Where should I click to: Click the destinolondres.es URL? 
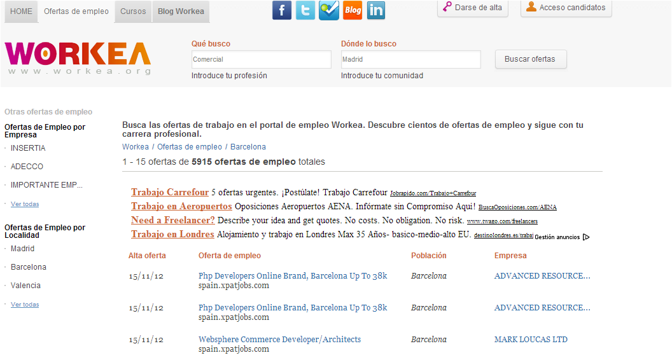503,235
